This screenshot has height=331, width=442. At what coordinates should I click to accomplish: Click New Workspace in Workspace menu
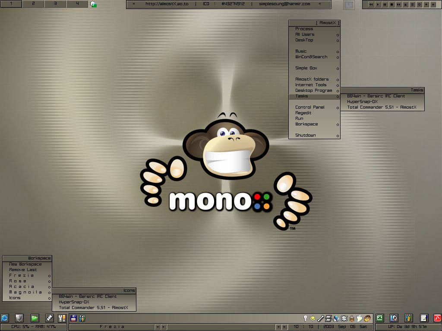[x=27, y=264]
